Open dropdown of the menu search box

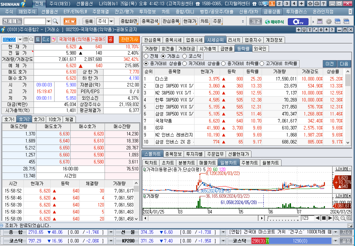(x=49, y=21)
